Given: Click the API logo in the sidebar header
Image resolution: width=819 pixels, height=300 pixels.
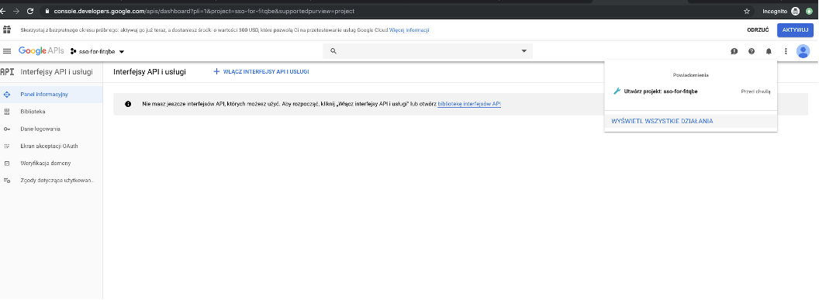Looking at the screenshot, I should (7, 72).
